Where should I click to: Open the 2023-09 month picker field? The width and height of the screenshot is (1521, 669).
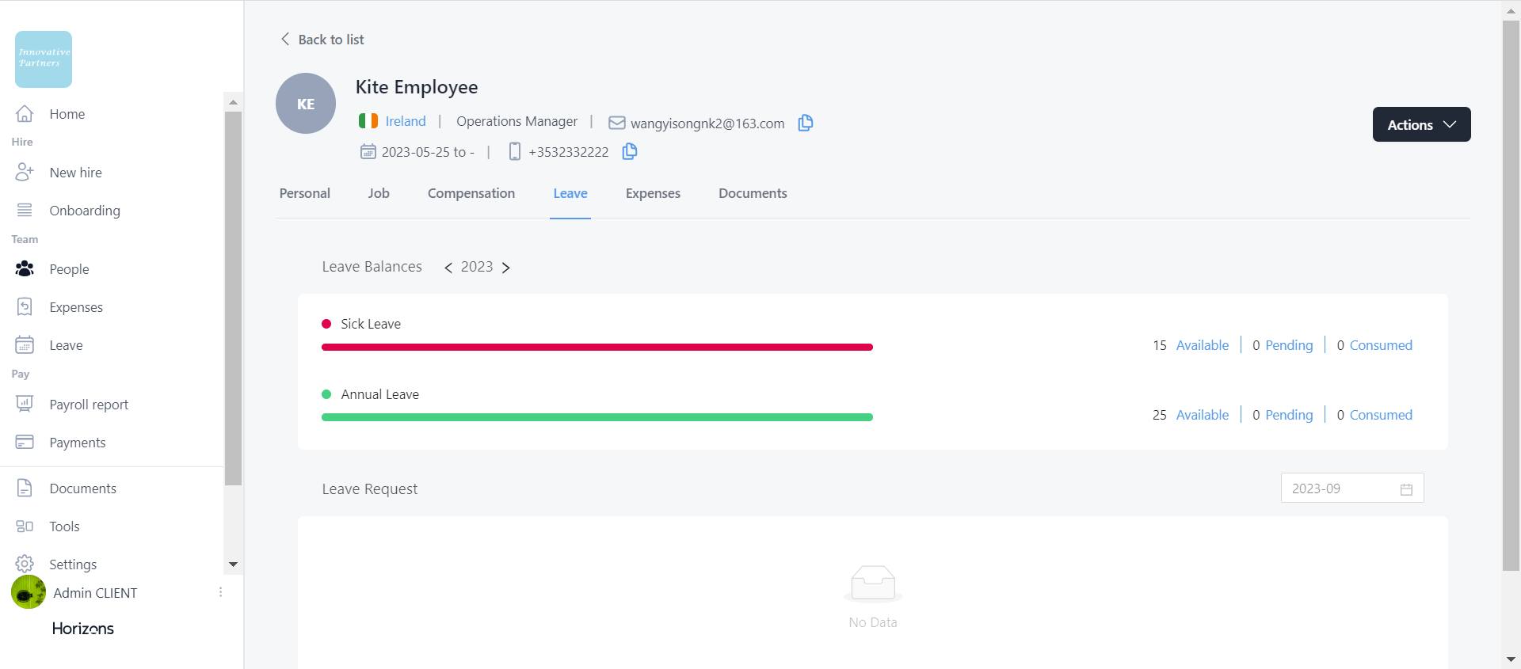click(1351, 488)
